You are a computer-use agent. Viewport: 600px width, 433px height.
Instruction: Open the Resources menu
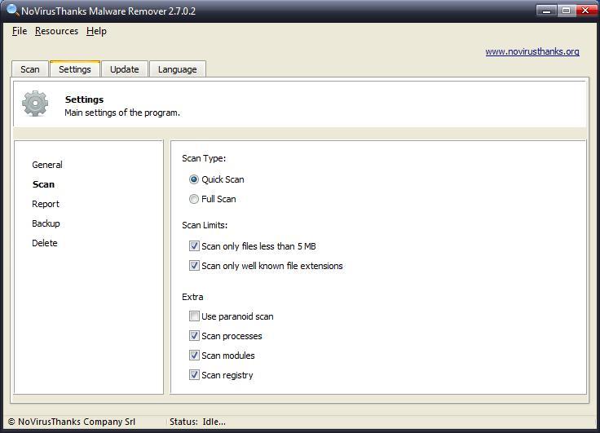56,31
